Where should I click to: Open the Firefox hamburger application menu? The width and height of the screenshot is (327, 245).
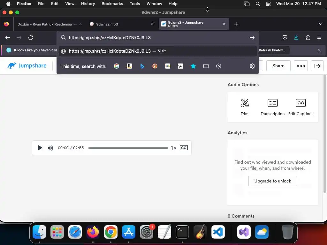point(319,38)
